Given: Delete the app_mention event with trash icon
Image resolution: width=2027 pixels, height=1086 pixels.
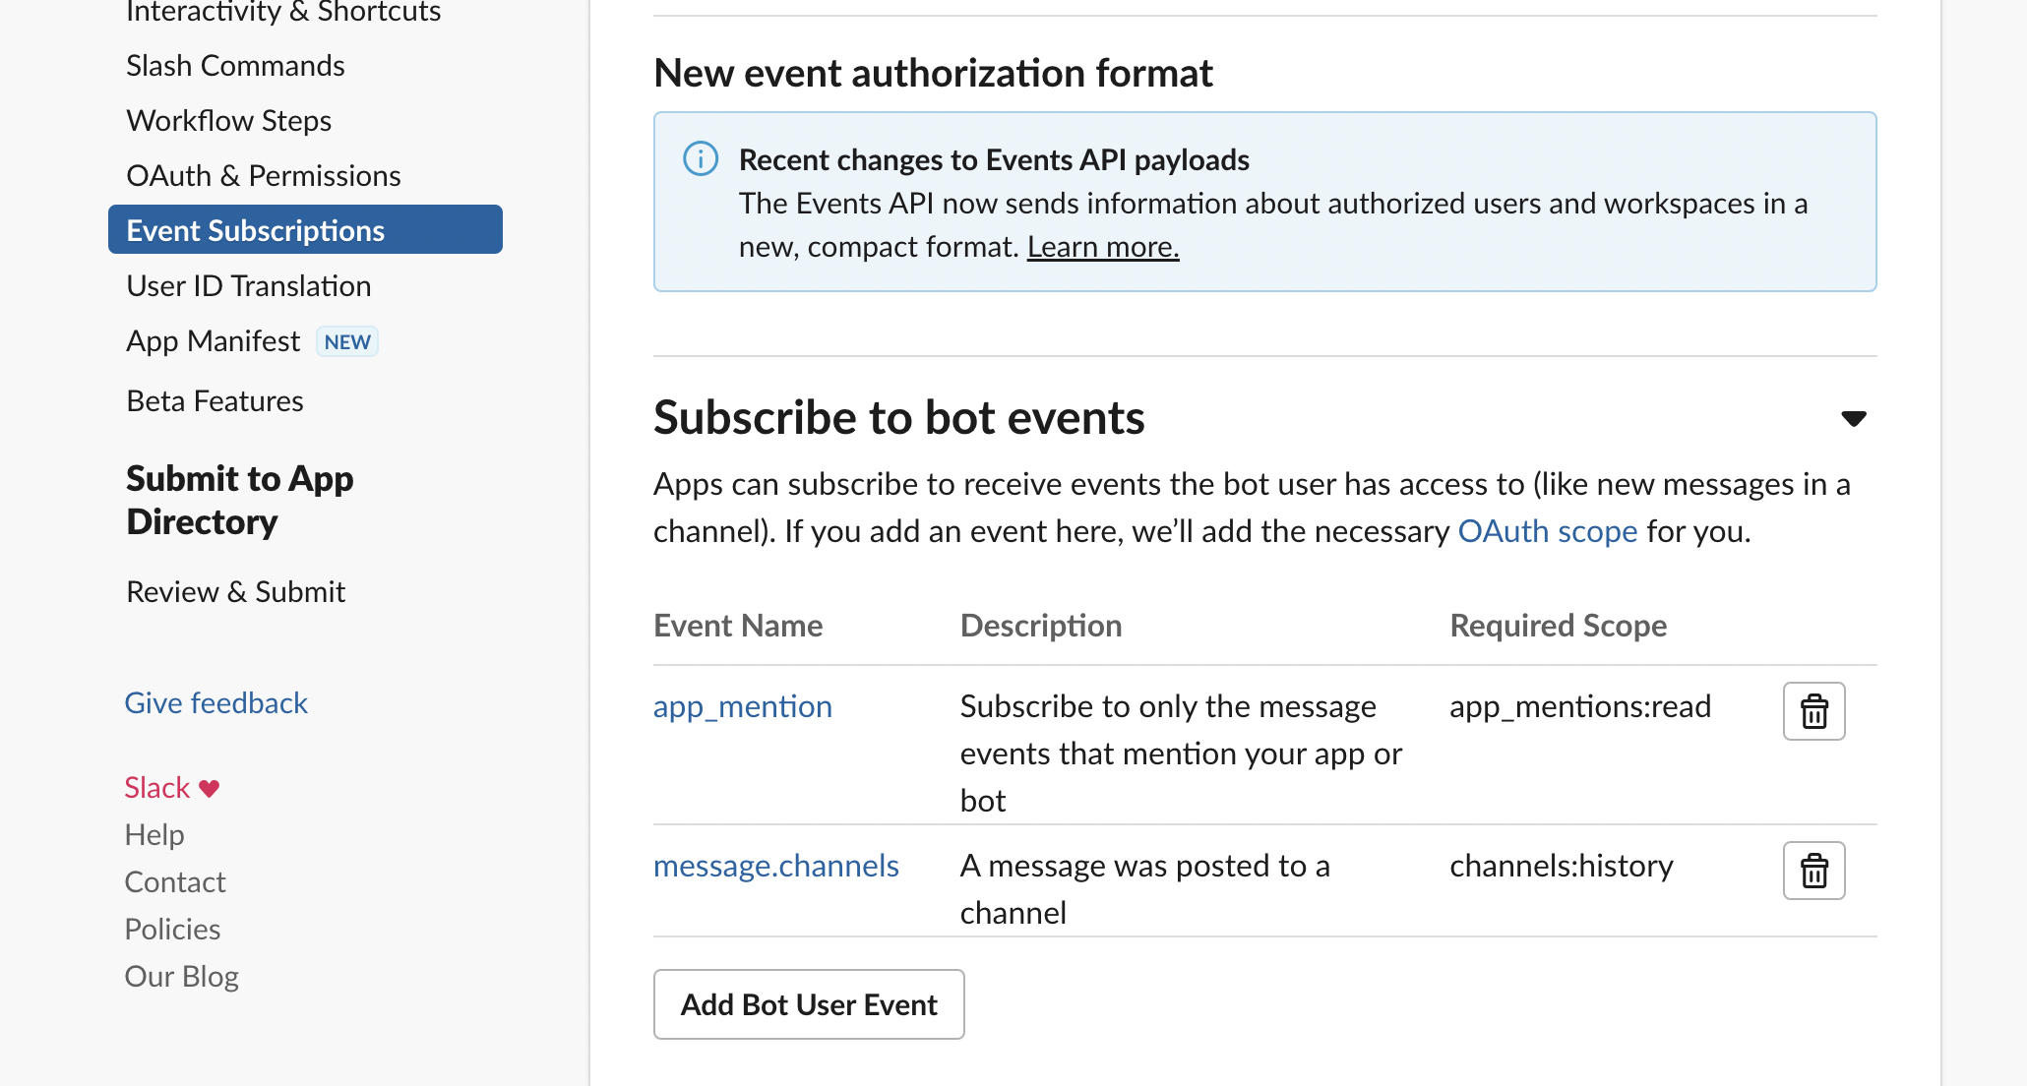Looking at the screenshot, I should pos(1813,711).
